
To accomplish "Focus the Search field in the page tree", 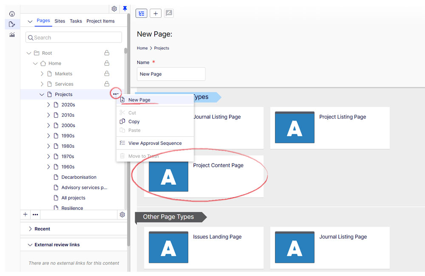I will click(x=74, y=37).
